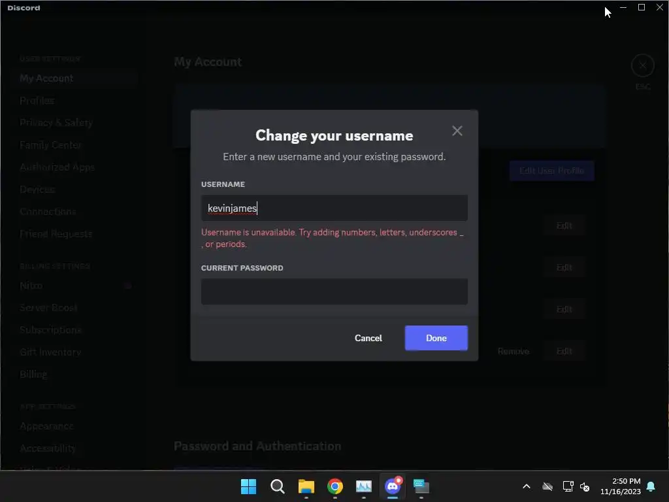The image size is (669, 502).
Task: Click the Current Password field
Action: coord(334,292)
